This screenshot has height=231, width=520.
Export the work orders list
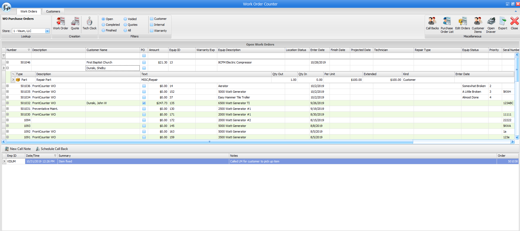503,23
